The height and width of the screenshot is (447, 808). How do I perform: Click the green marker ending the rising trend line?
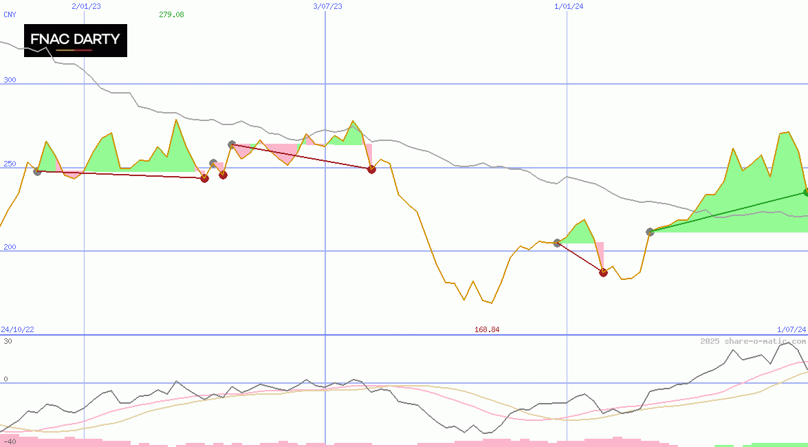tap(806, 192)
